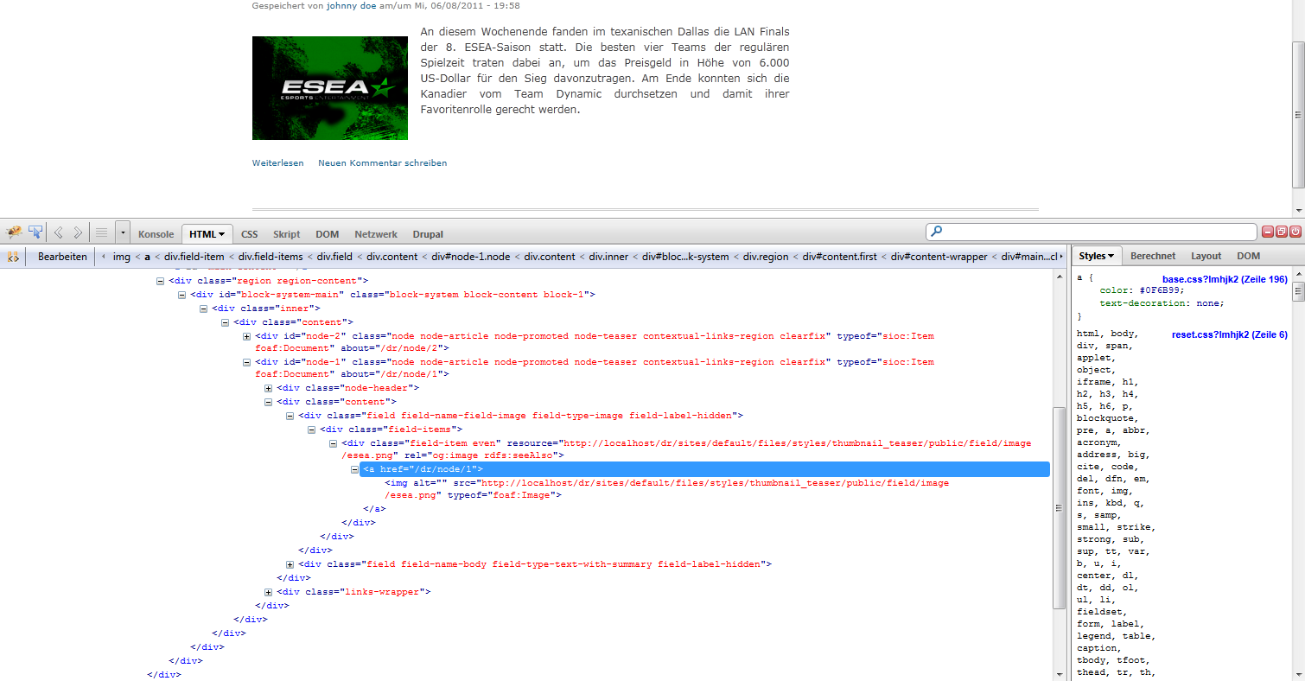Minimize the Firebug panel
This screenshot has height=681, width=1305.
coord(1268,232)
